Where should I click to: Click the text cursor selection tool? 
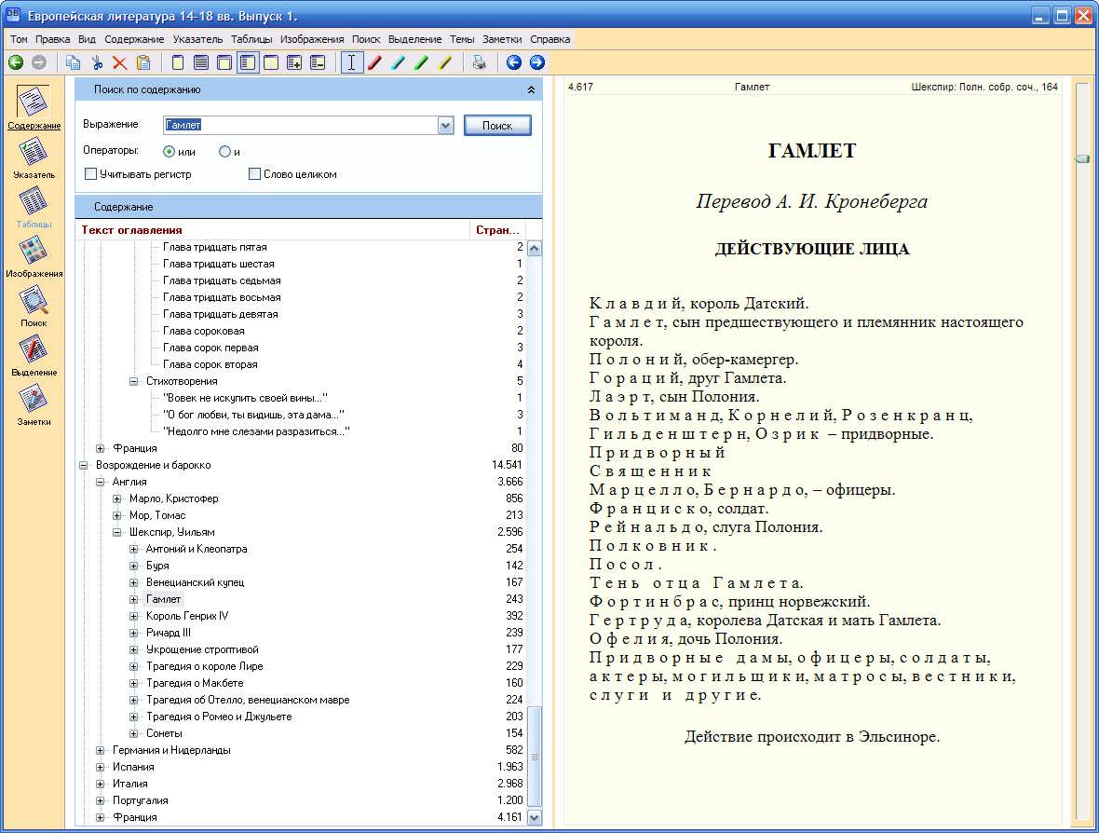point(351,62)
